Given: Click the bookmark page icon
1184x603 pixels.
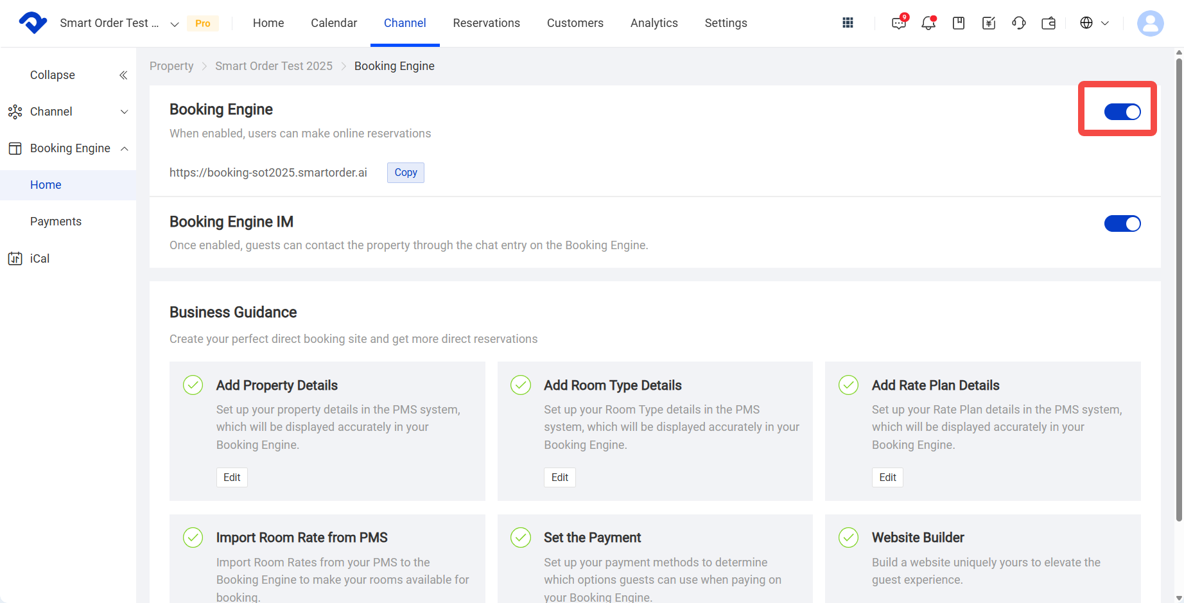Looking at the screenshot, I should (959, 23).
